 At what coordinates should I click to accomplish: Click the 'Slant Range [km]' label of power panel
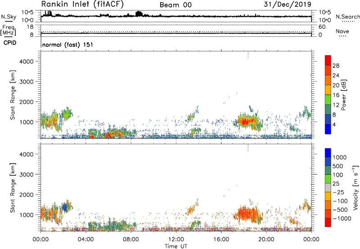(13, 95)
